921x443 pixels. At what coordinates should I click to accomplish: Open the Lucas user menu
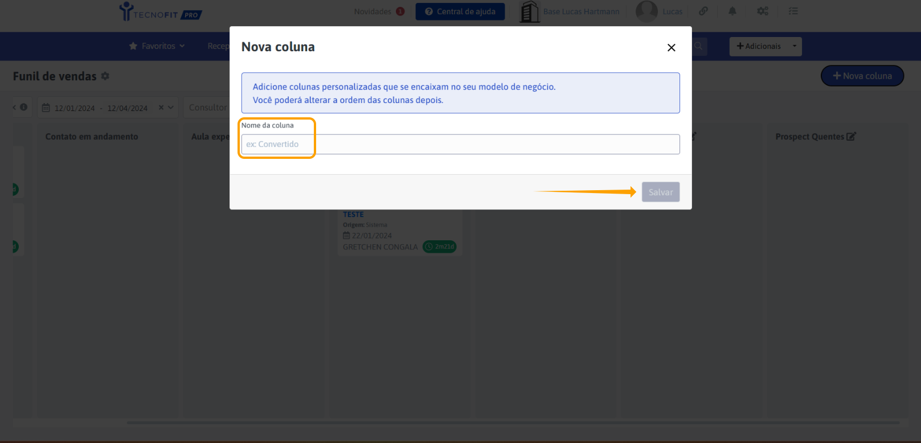click(x=672, y=11)
